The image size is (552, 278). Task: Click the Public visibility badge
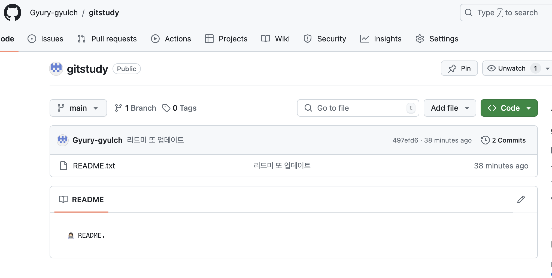127,69
